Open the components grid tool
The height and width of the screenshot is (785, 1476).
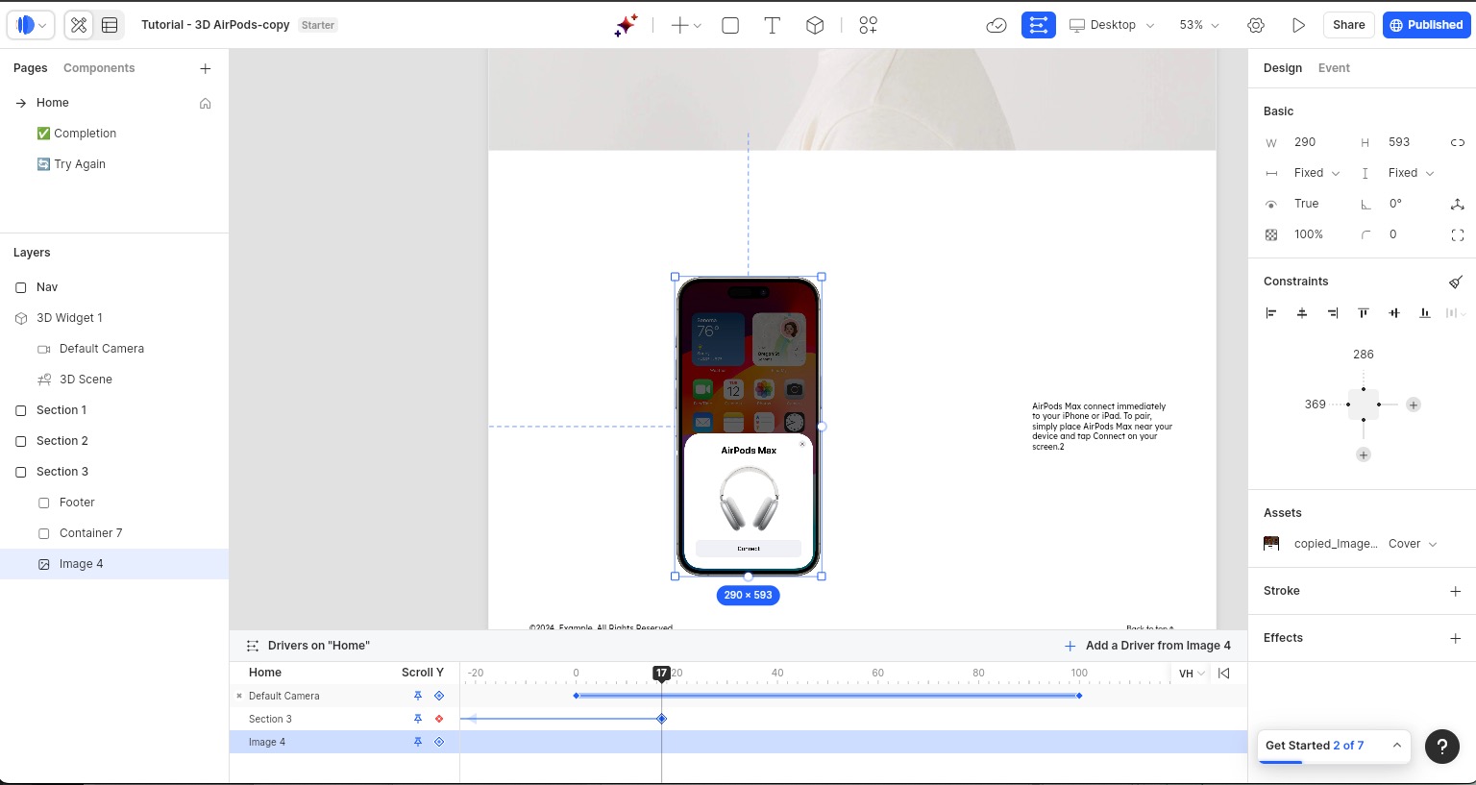point(868,26)
